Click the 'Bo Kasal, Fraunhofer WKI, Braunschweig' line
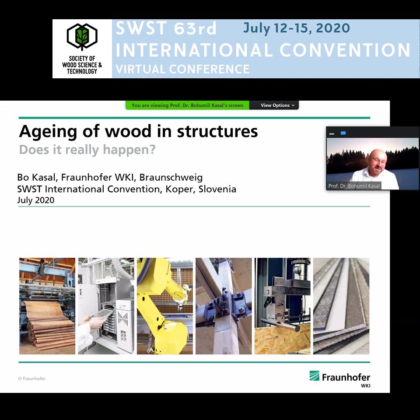Viewport: 420px width, 420px height. 110,177
